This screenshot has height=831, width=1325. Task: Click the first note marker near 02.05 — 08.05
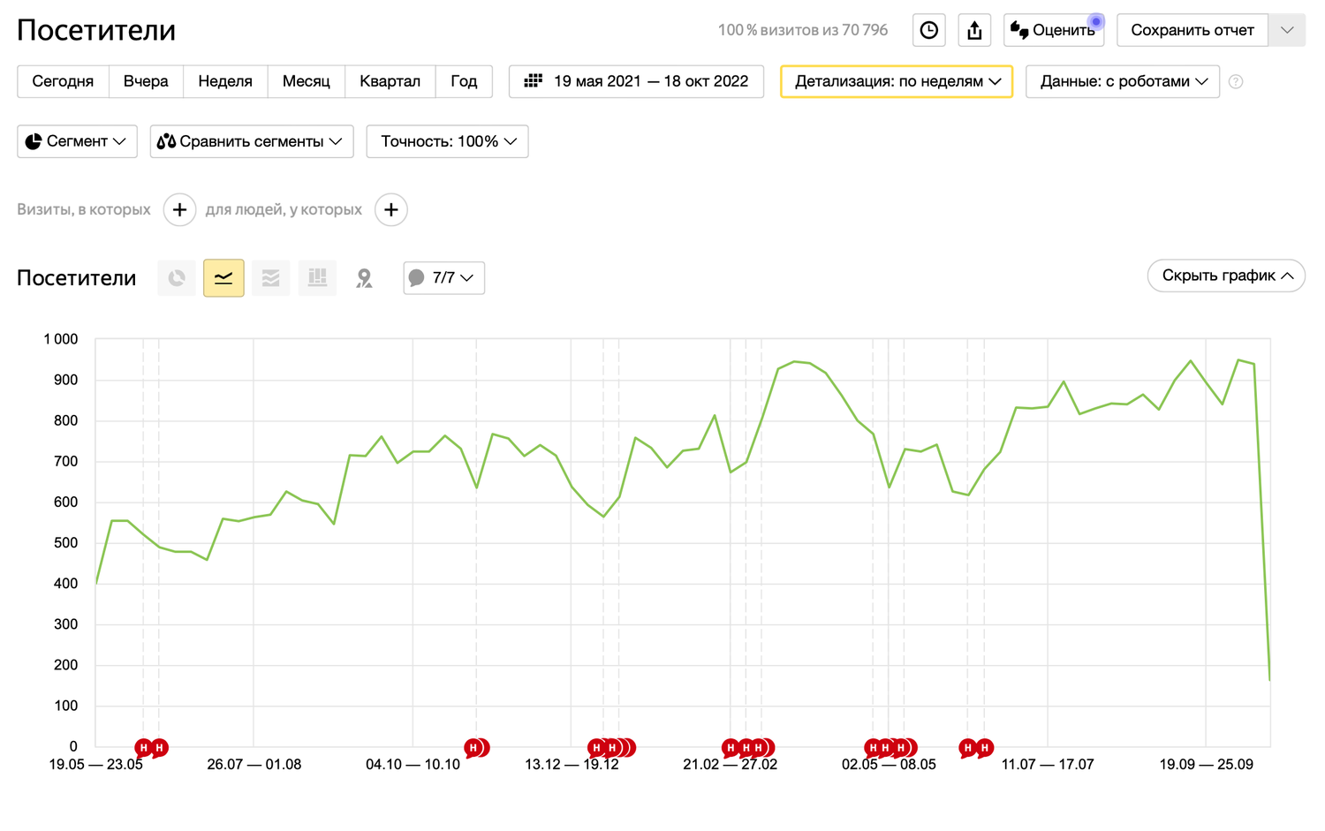point(873,748)
